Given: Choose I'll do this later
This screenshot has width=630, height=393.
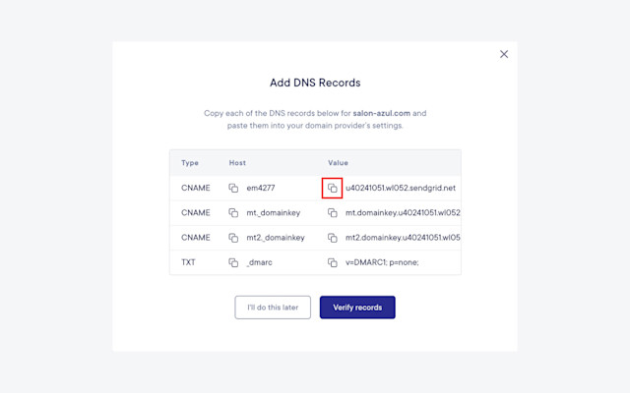Looking at the screenshot, I should [273, 308].
